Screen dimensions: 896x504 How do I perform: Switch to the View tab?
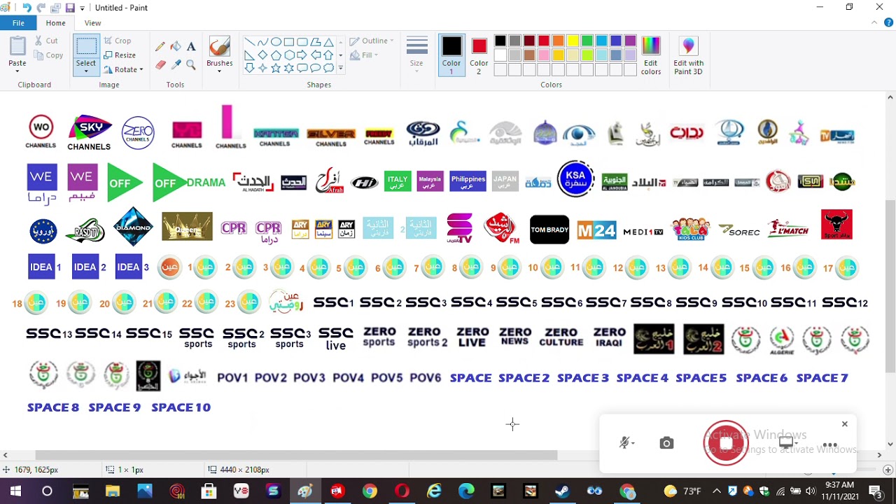pyautogui.click(x=92, y=23)
